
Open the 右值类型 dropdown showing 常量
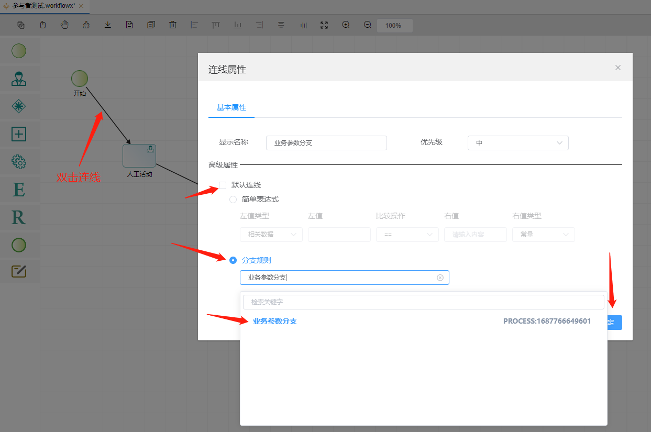[543, 235]
